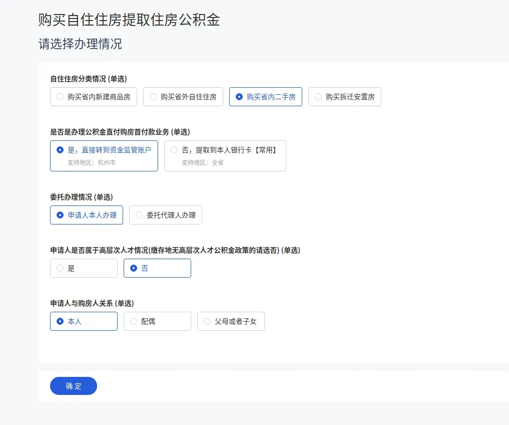Pick 购买拆迁安置房 radio option
The image size is (509, 425).
[345, 97]
